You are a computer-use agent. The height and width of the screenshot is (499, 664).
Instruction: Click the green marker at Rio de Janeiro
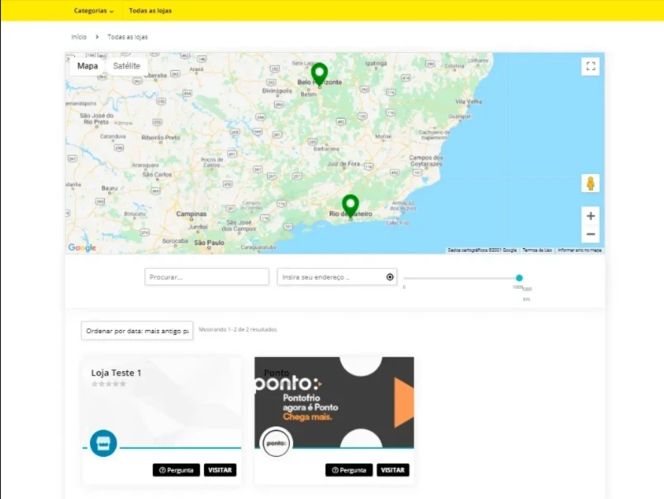point(350,206)
